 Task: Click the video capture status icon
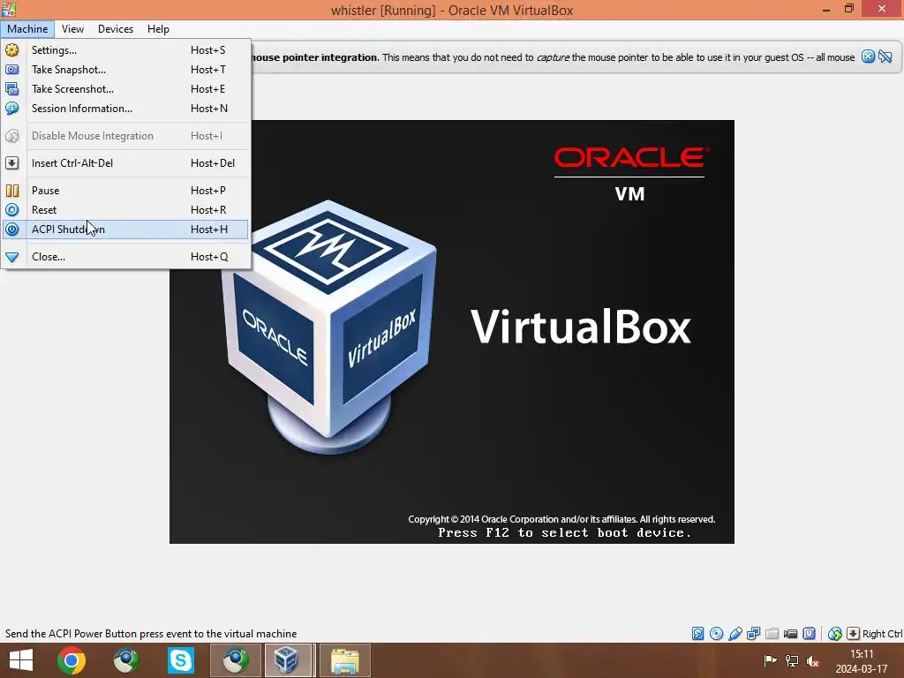pyautogui.click(x=790, y=634)
